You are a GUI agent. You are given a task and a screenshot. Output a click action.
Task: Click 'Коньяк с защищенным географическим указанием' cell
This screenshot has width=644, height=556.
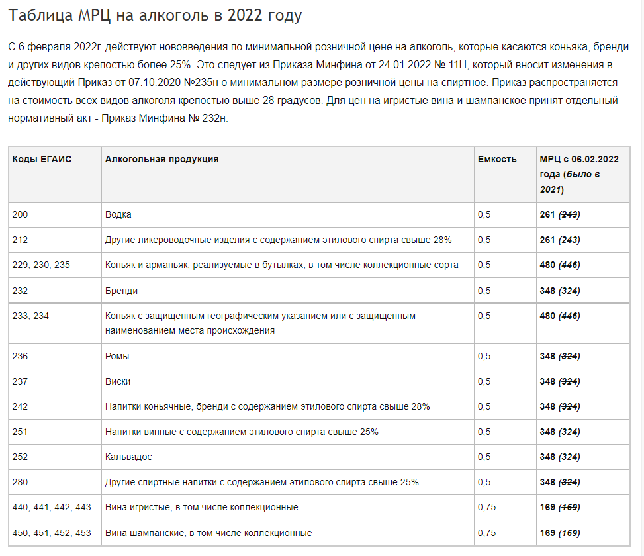[x=288, y=323]
